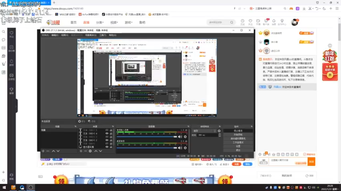Click 停止推流 button in OBS Controls

tap(238, 131)
